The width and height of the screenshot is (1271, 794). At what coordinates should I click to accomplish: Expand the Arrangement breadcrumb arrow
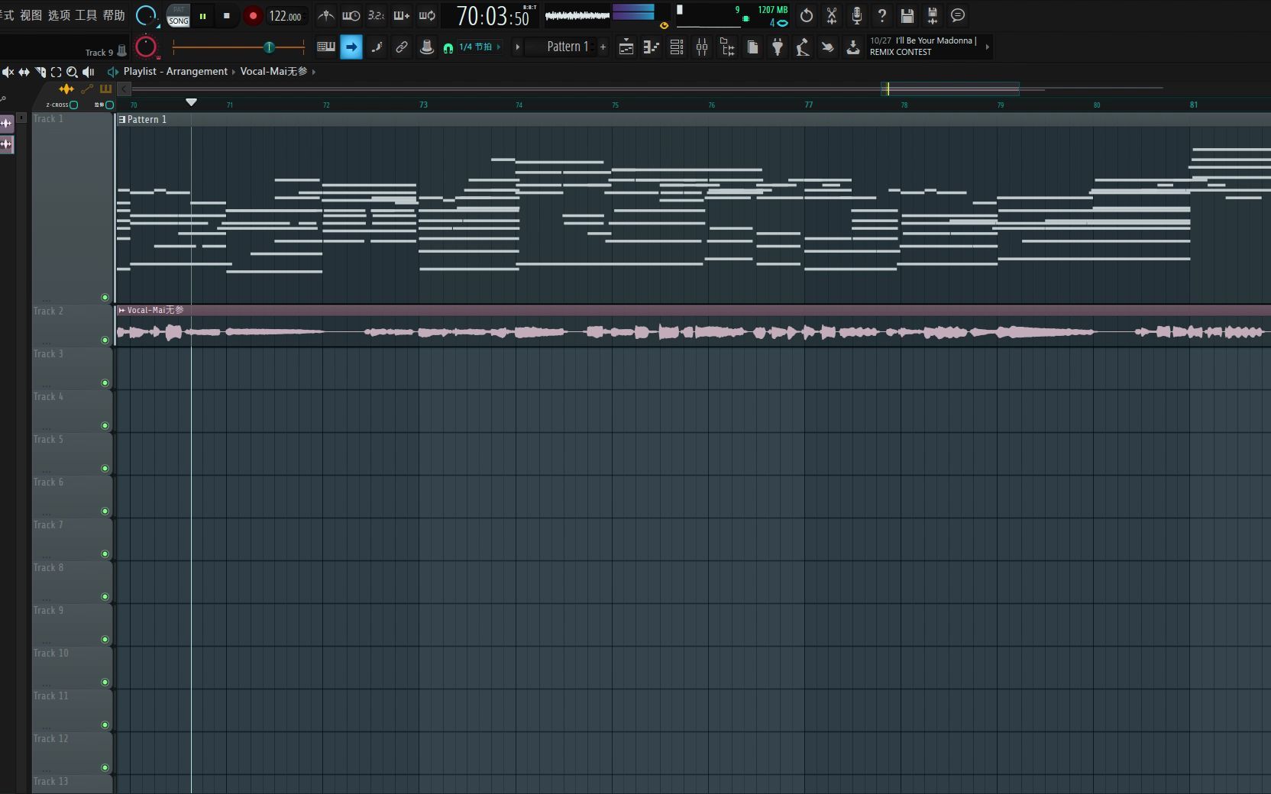234,72
